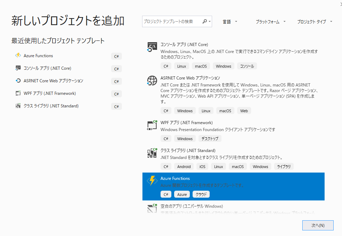The height and width of the screenshot is (236, 342).
Task: Select the クラス ライブラリ (.NET Standard) icon
Action: (152, 153)
